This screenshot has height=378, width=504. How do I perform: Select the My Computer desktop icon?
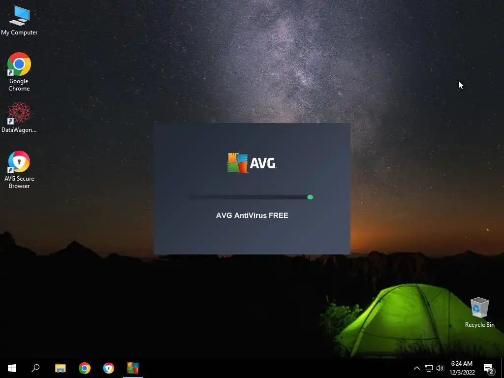pyautogui.click(x=19, y=21)
